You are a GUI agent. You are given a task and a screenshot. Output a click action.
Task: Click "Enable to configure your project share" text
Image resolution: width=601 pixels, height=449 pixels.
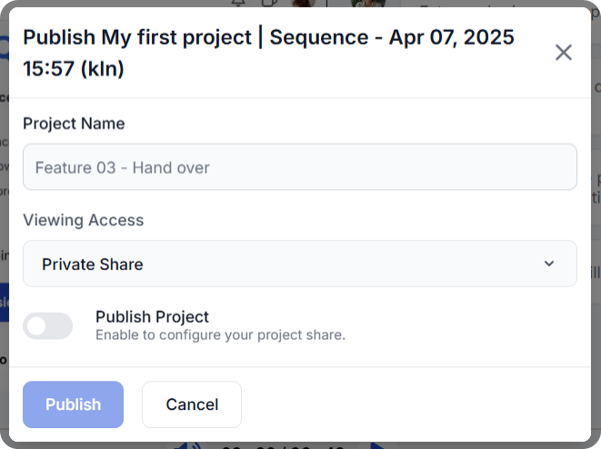tap(220, 334)
